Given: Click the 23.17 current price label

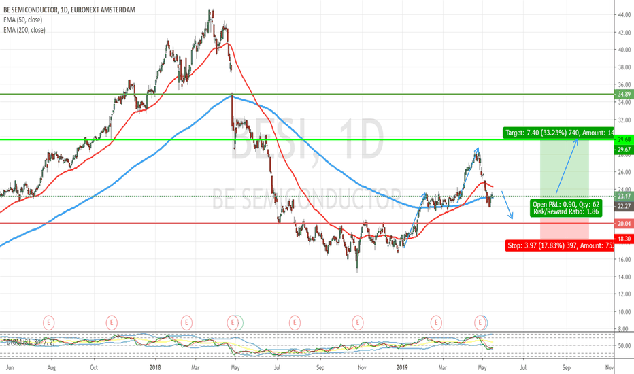Looking at the screenshot, I should [x=624, y=197].
